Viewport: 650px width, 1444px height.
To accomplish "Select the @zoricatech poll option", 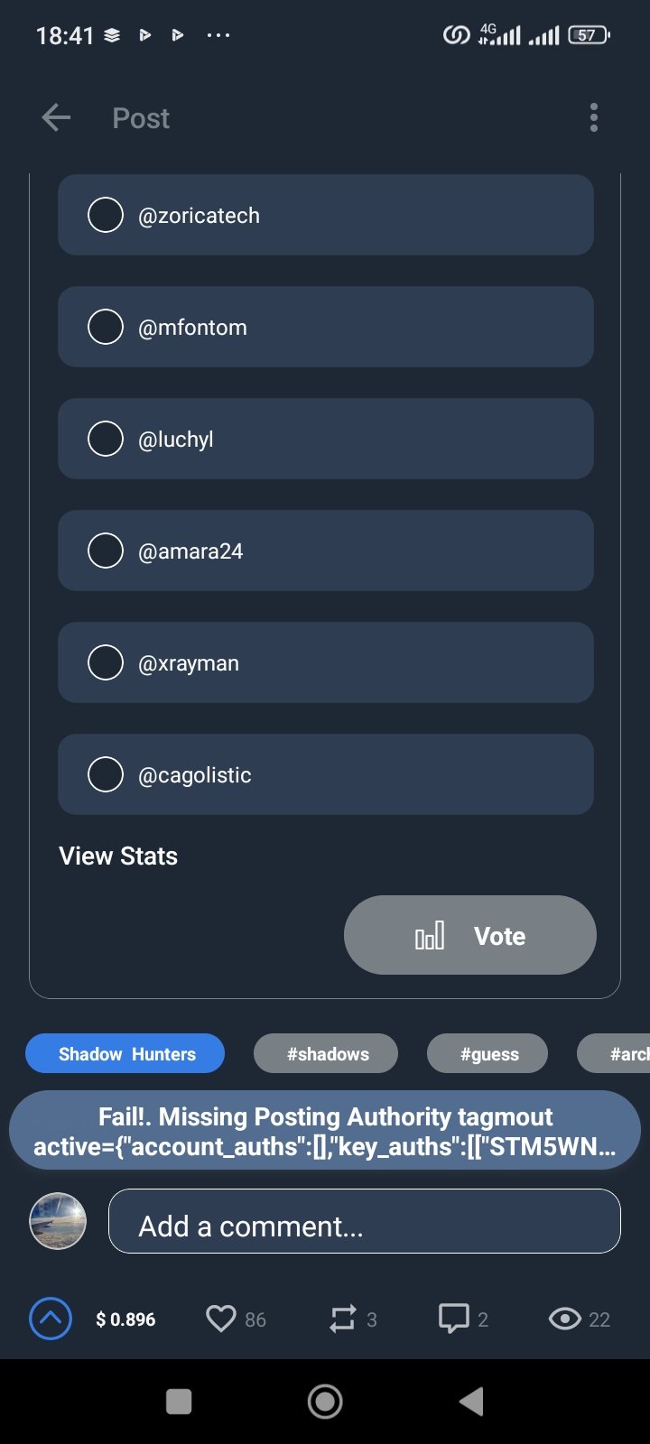I will click(106, 215).
